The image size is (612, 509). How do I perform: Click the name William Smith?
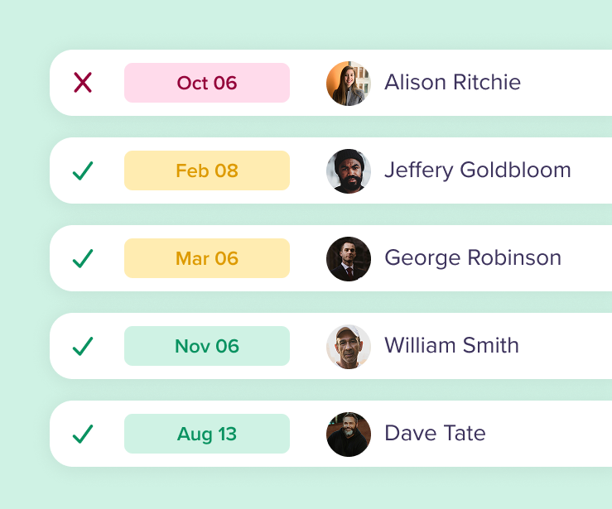pyautogui.click(x=451, y=346)
